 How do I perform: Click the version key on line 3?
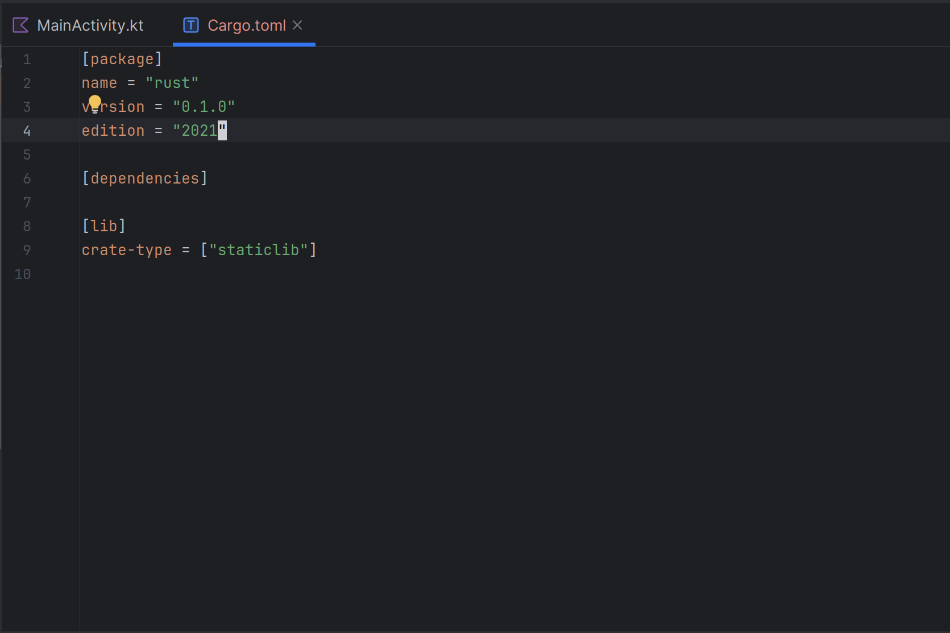[x=113, y=107]
